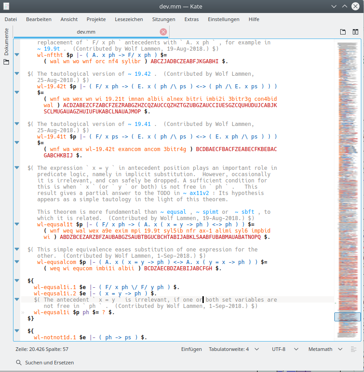Click the split view icon

[x=355, y=32]
